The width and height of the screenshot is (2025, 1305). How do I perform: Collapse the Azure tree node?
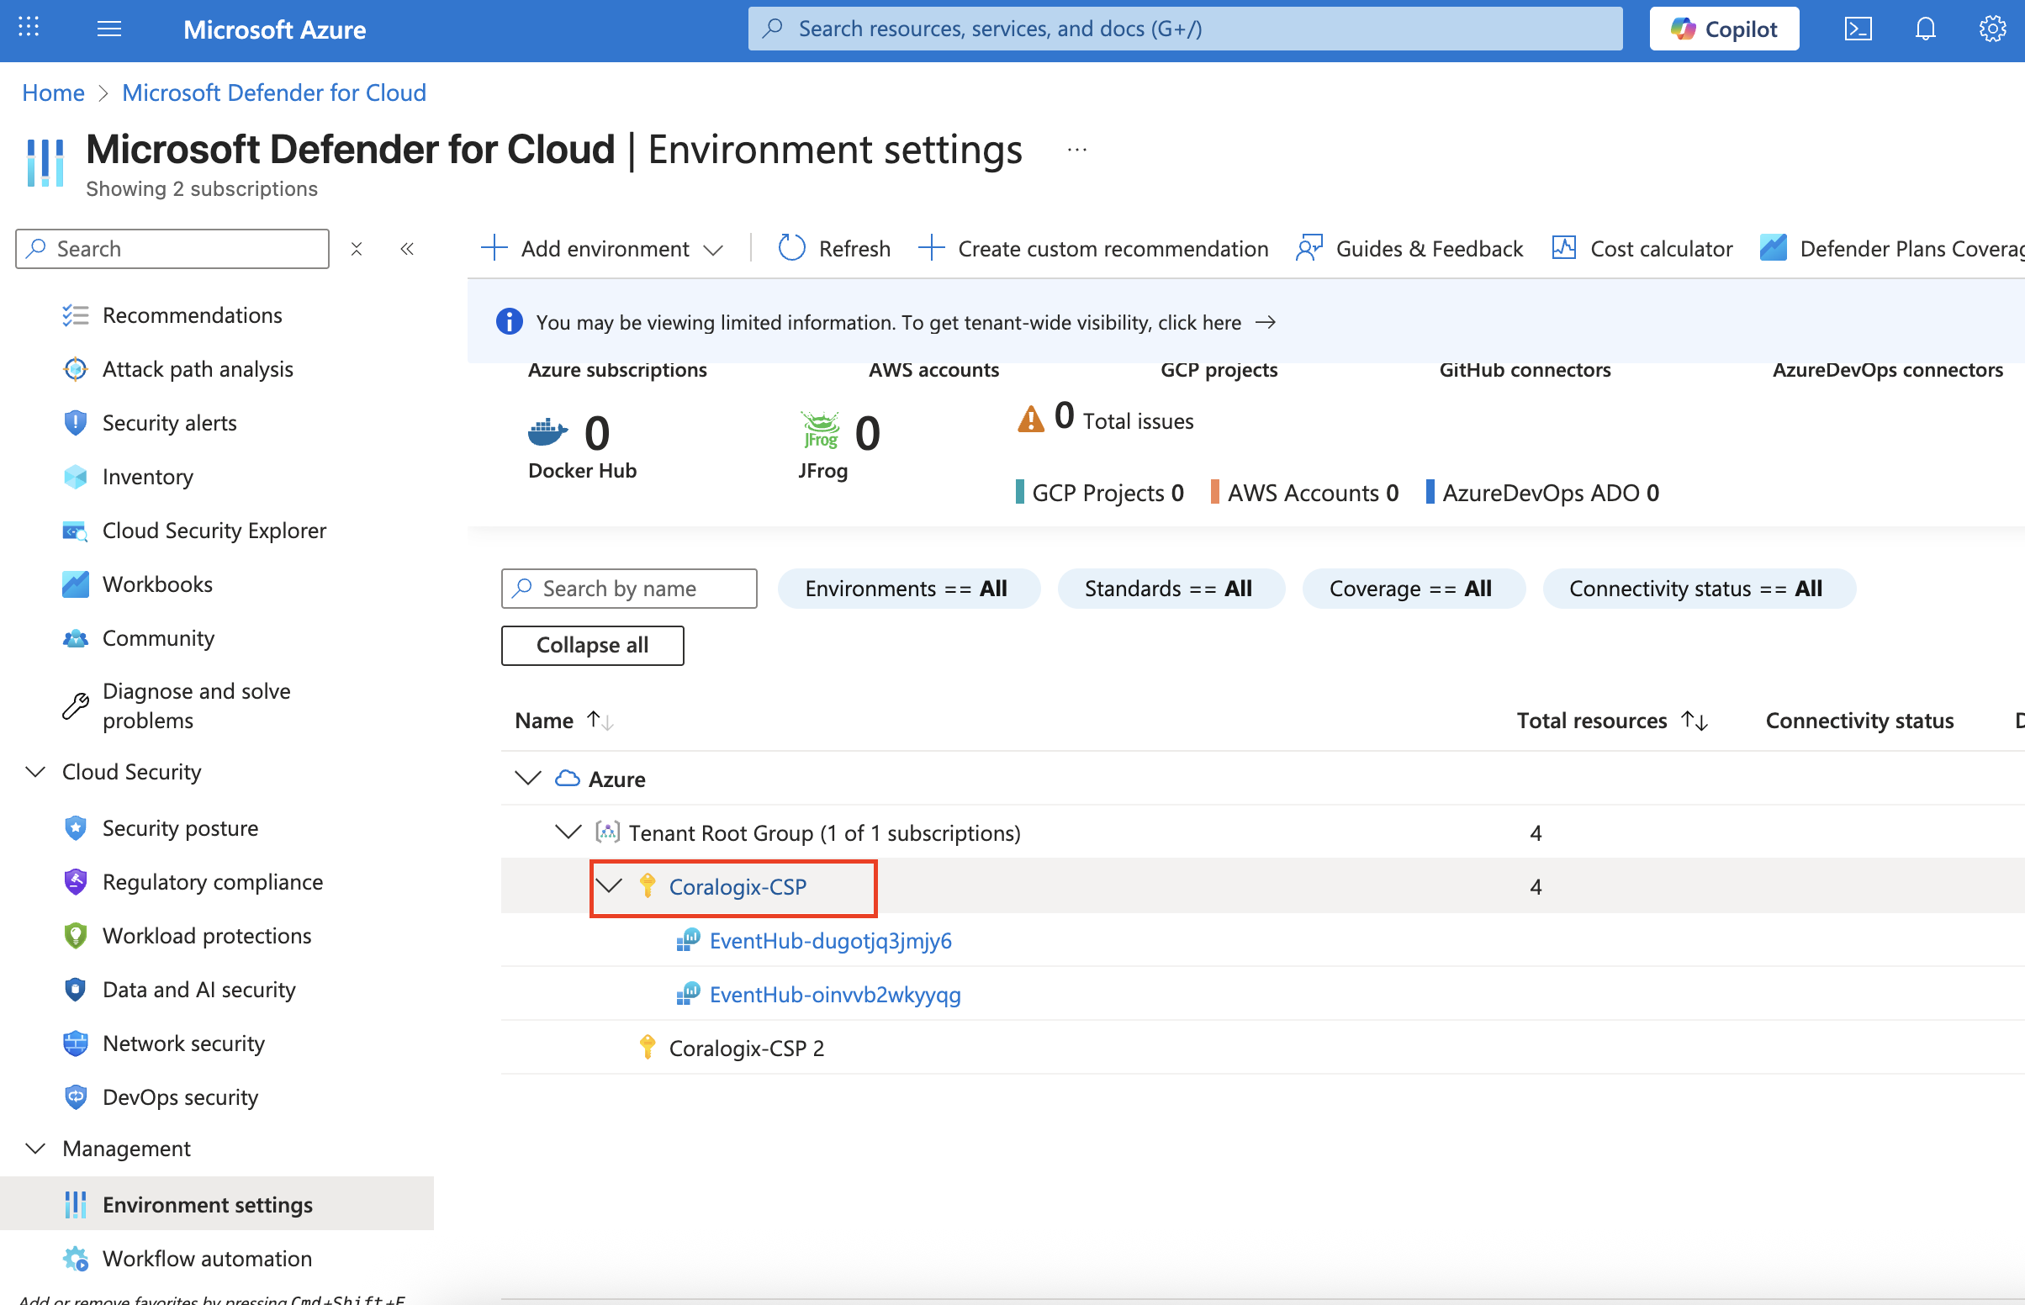[528, 778]
